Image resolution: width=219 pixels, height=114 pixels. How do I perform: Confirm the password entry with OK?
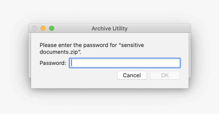click(165, 75)
